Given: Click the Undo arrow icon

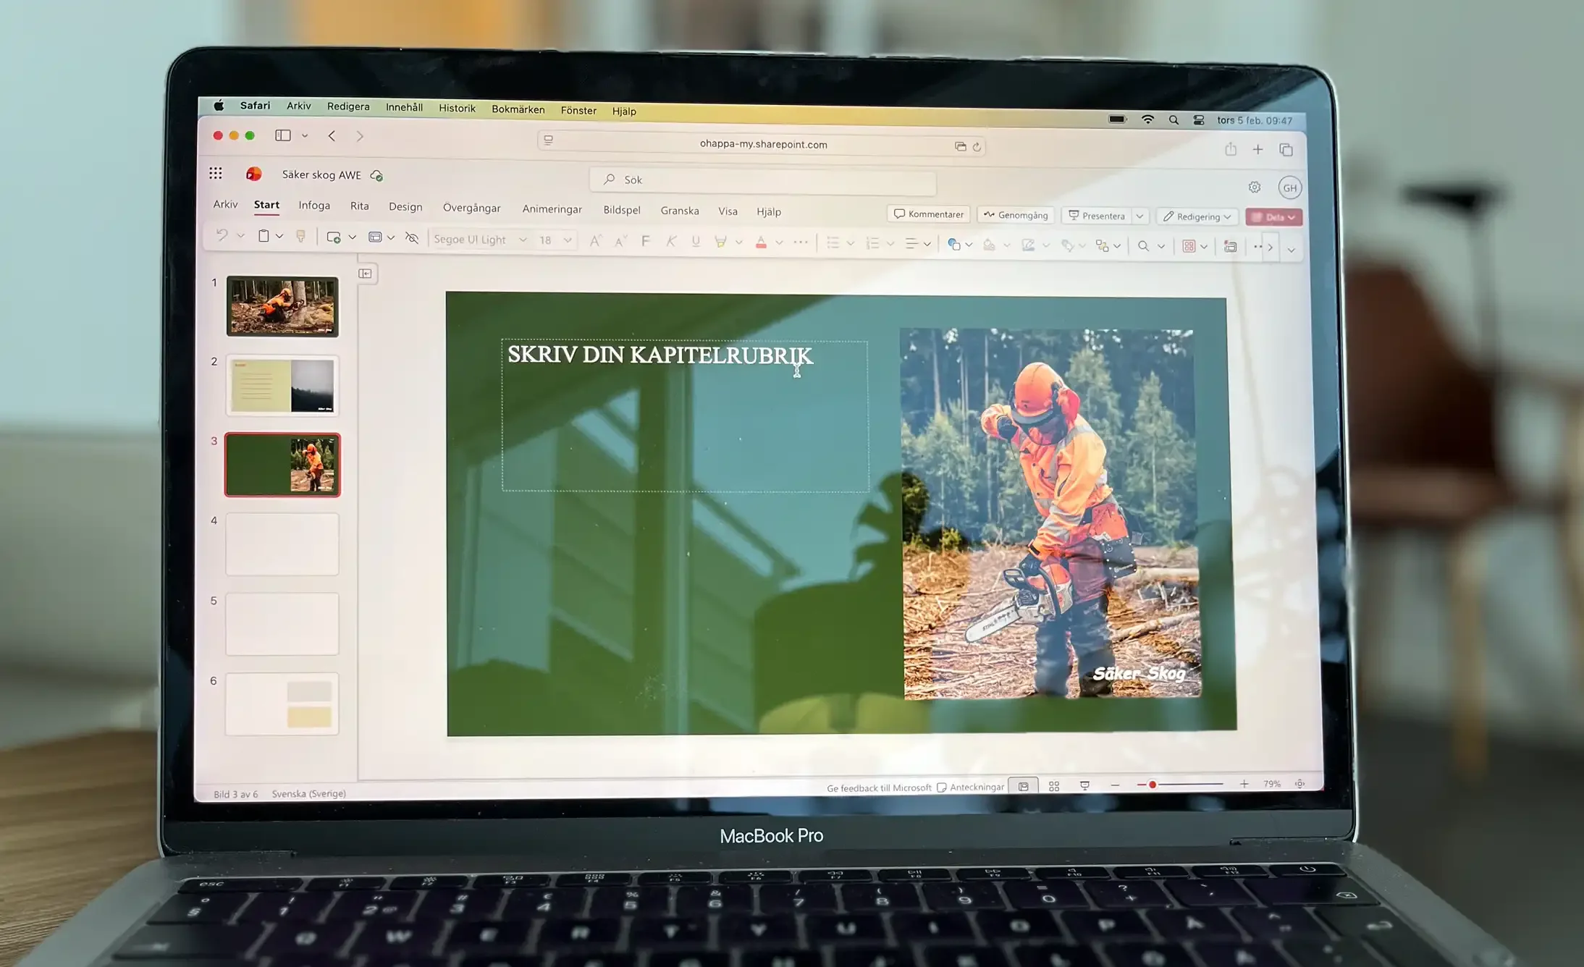Looking at the screenshot, I should tap(222, 235).
